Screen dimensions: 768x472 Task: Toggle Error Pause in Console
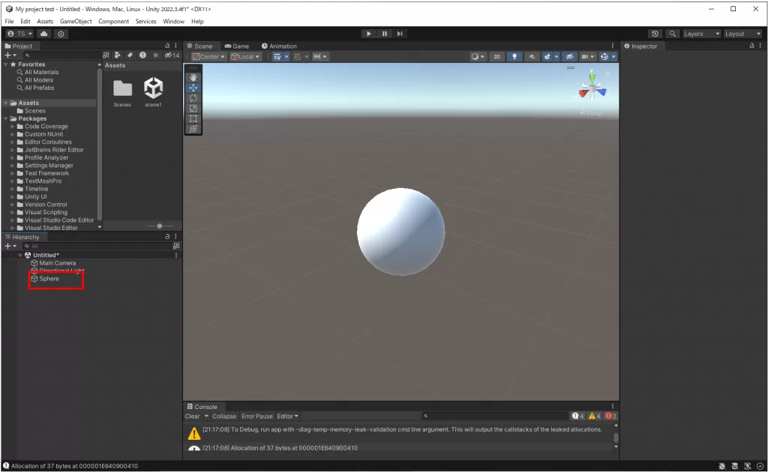pos(256,417)
